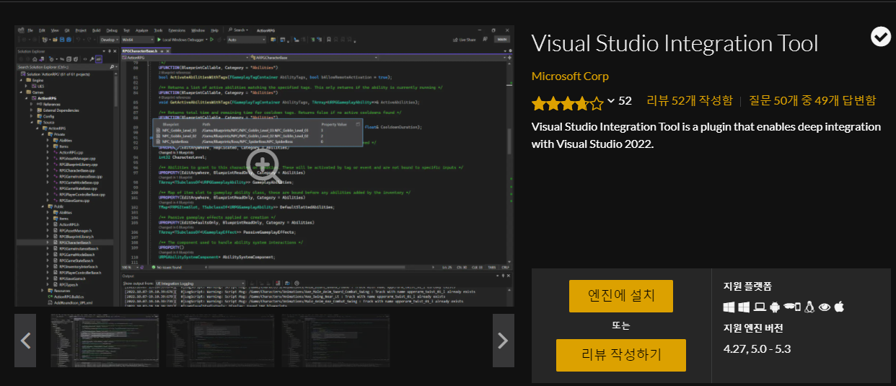
Task: Click the rating count number 52
Action: (x=625, y=101)
